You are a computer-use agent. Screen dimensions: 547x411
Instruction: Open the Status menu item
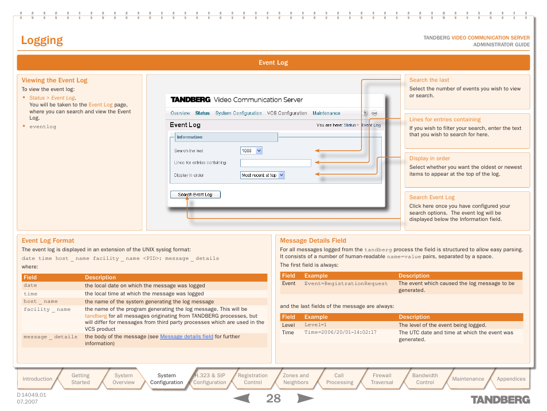(202, 113)
